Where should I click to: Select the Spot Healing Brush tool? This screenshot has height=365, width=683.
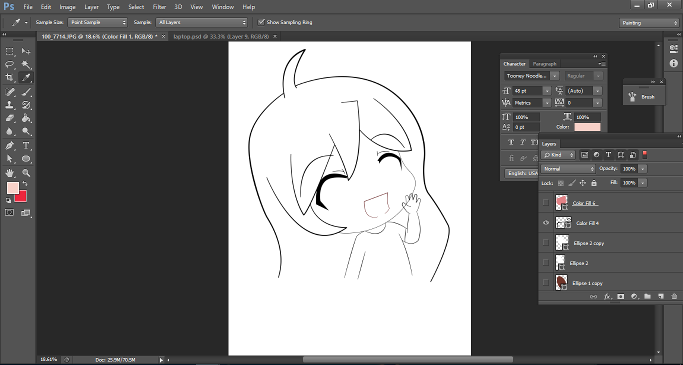9,92
